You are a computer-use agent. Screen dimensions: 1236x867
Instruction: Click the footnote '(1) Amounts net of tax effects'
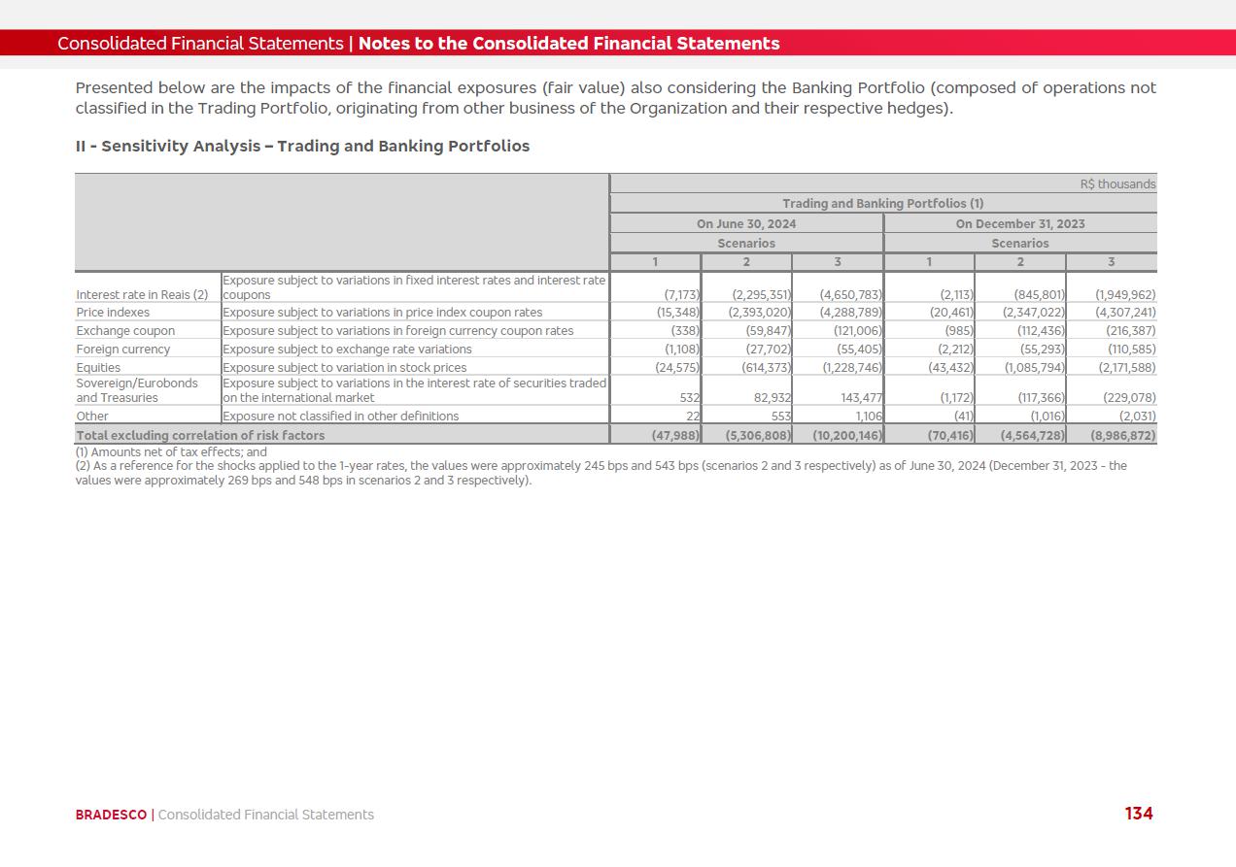(170, 452)
